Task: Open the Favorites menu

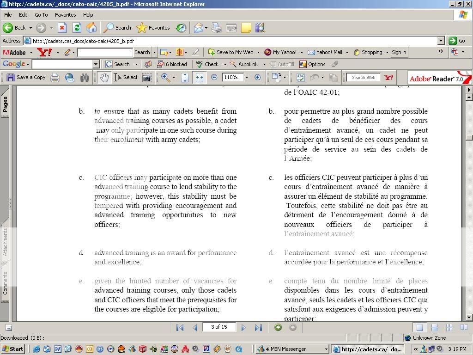Action: 65,15
